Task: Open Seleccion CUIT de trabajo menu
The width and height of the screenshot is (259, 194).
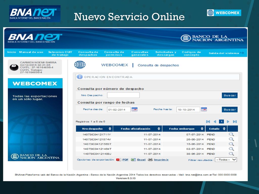Action: pyautogui.click(x=60, y=54)
